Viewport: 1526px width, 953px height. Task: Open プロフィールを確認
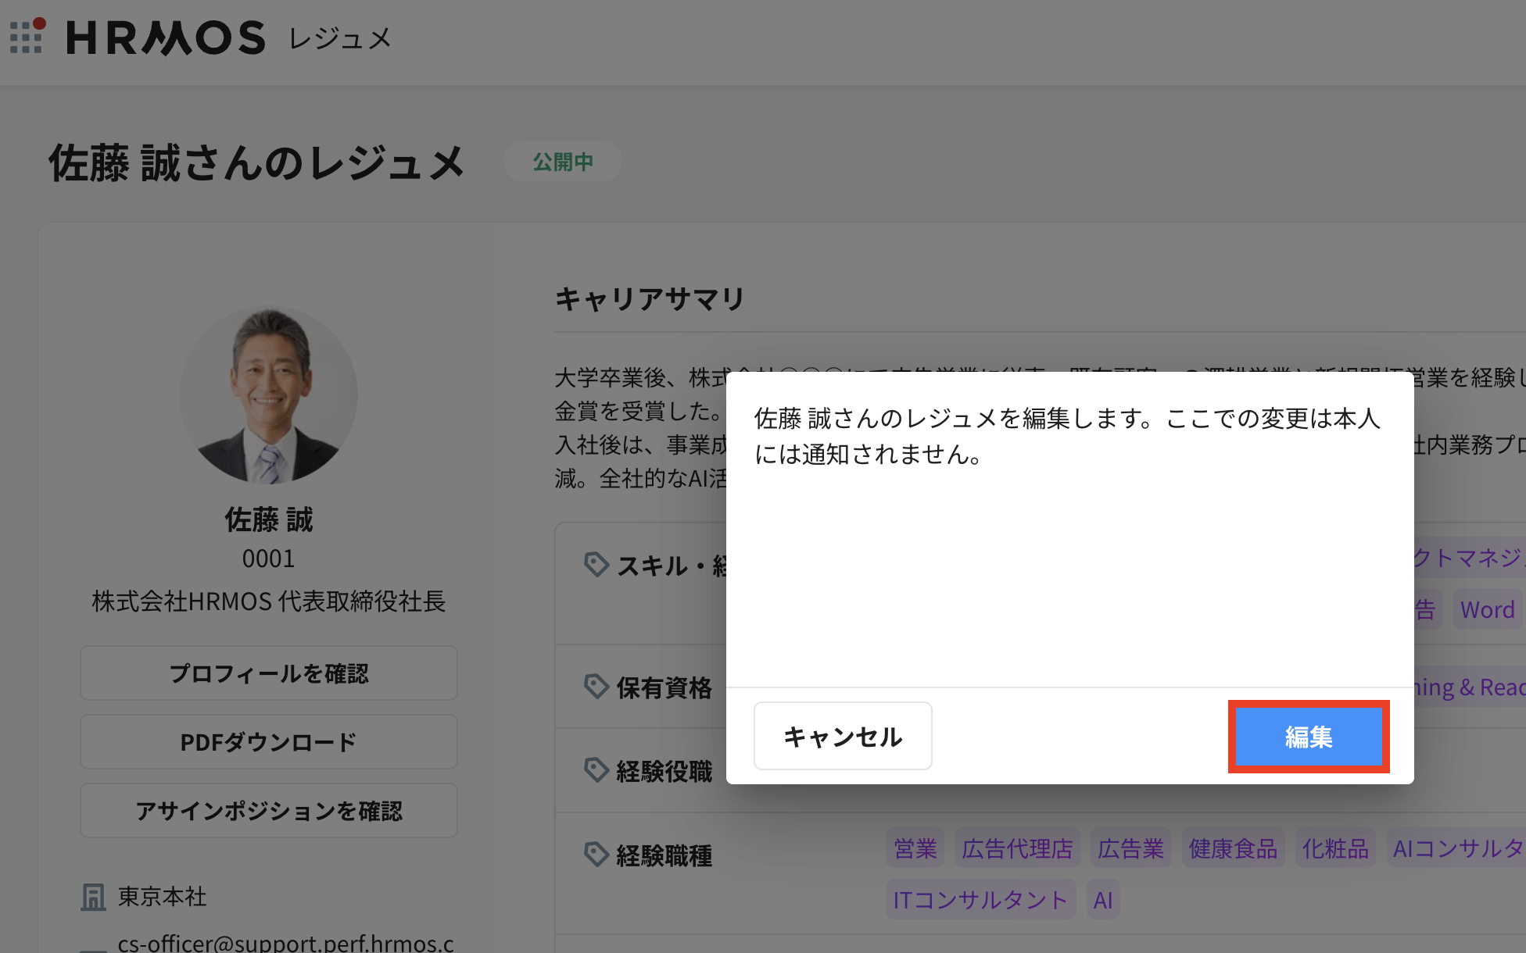(268, 673)
